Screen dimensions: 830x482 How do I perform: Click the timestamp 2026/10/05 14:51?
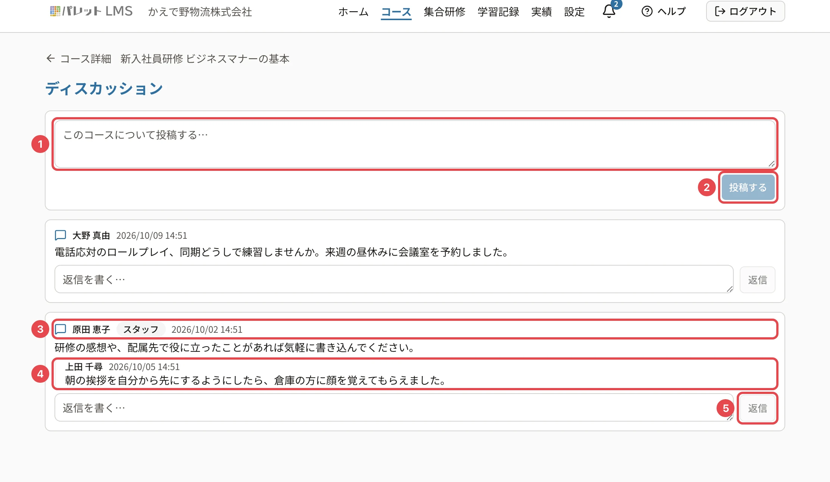(144, 367)
